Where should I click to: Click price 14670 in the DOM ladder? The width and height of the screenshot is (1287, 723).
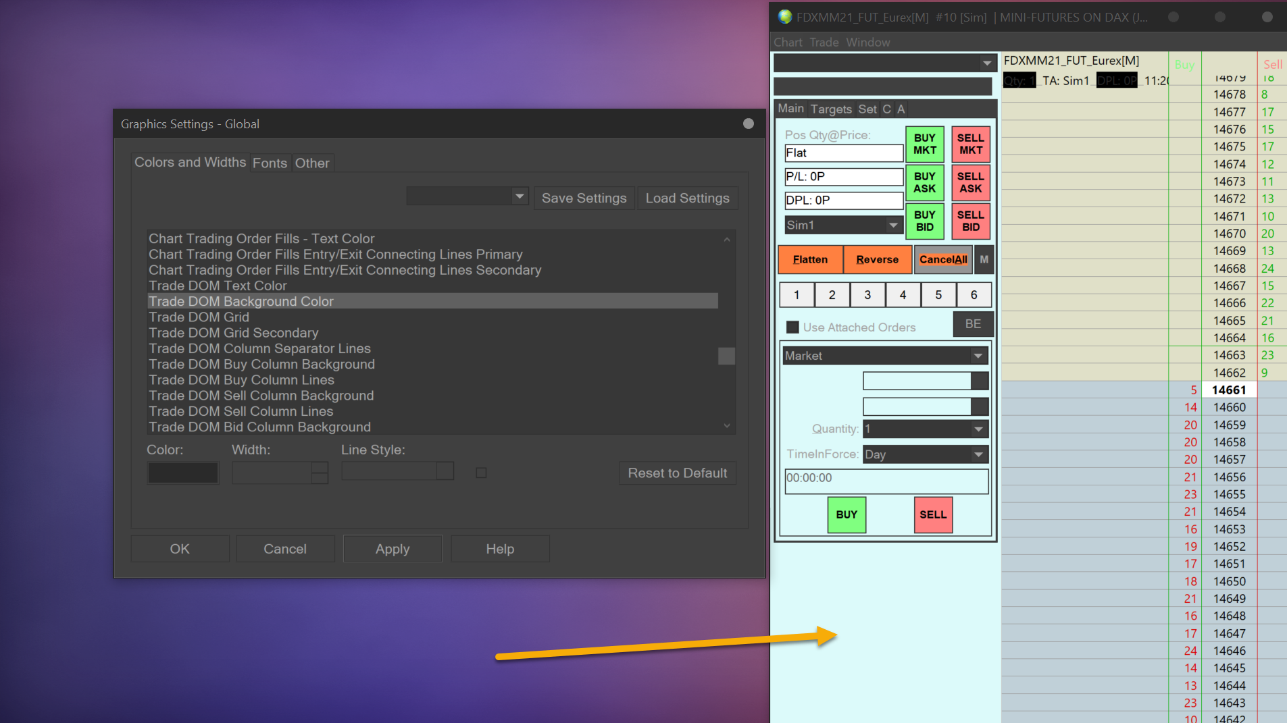click(1229, 234)
